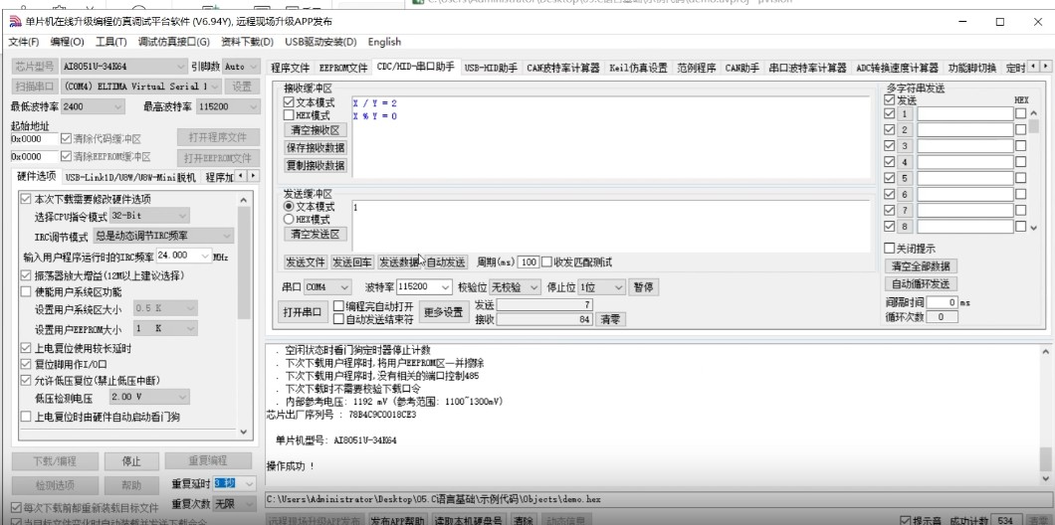1055x525 pixels.
Task: Open the USB驱动安装(D) menu
Action: pos(320,42)
